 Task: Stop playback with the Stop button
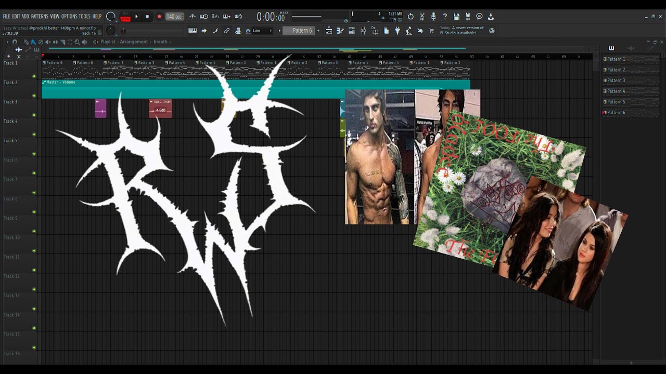(x=147, y=17)
